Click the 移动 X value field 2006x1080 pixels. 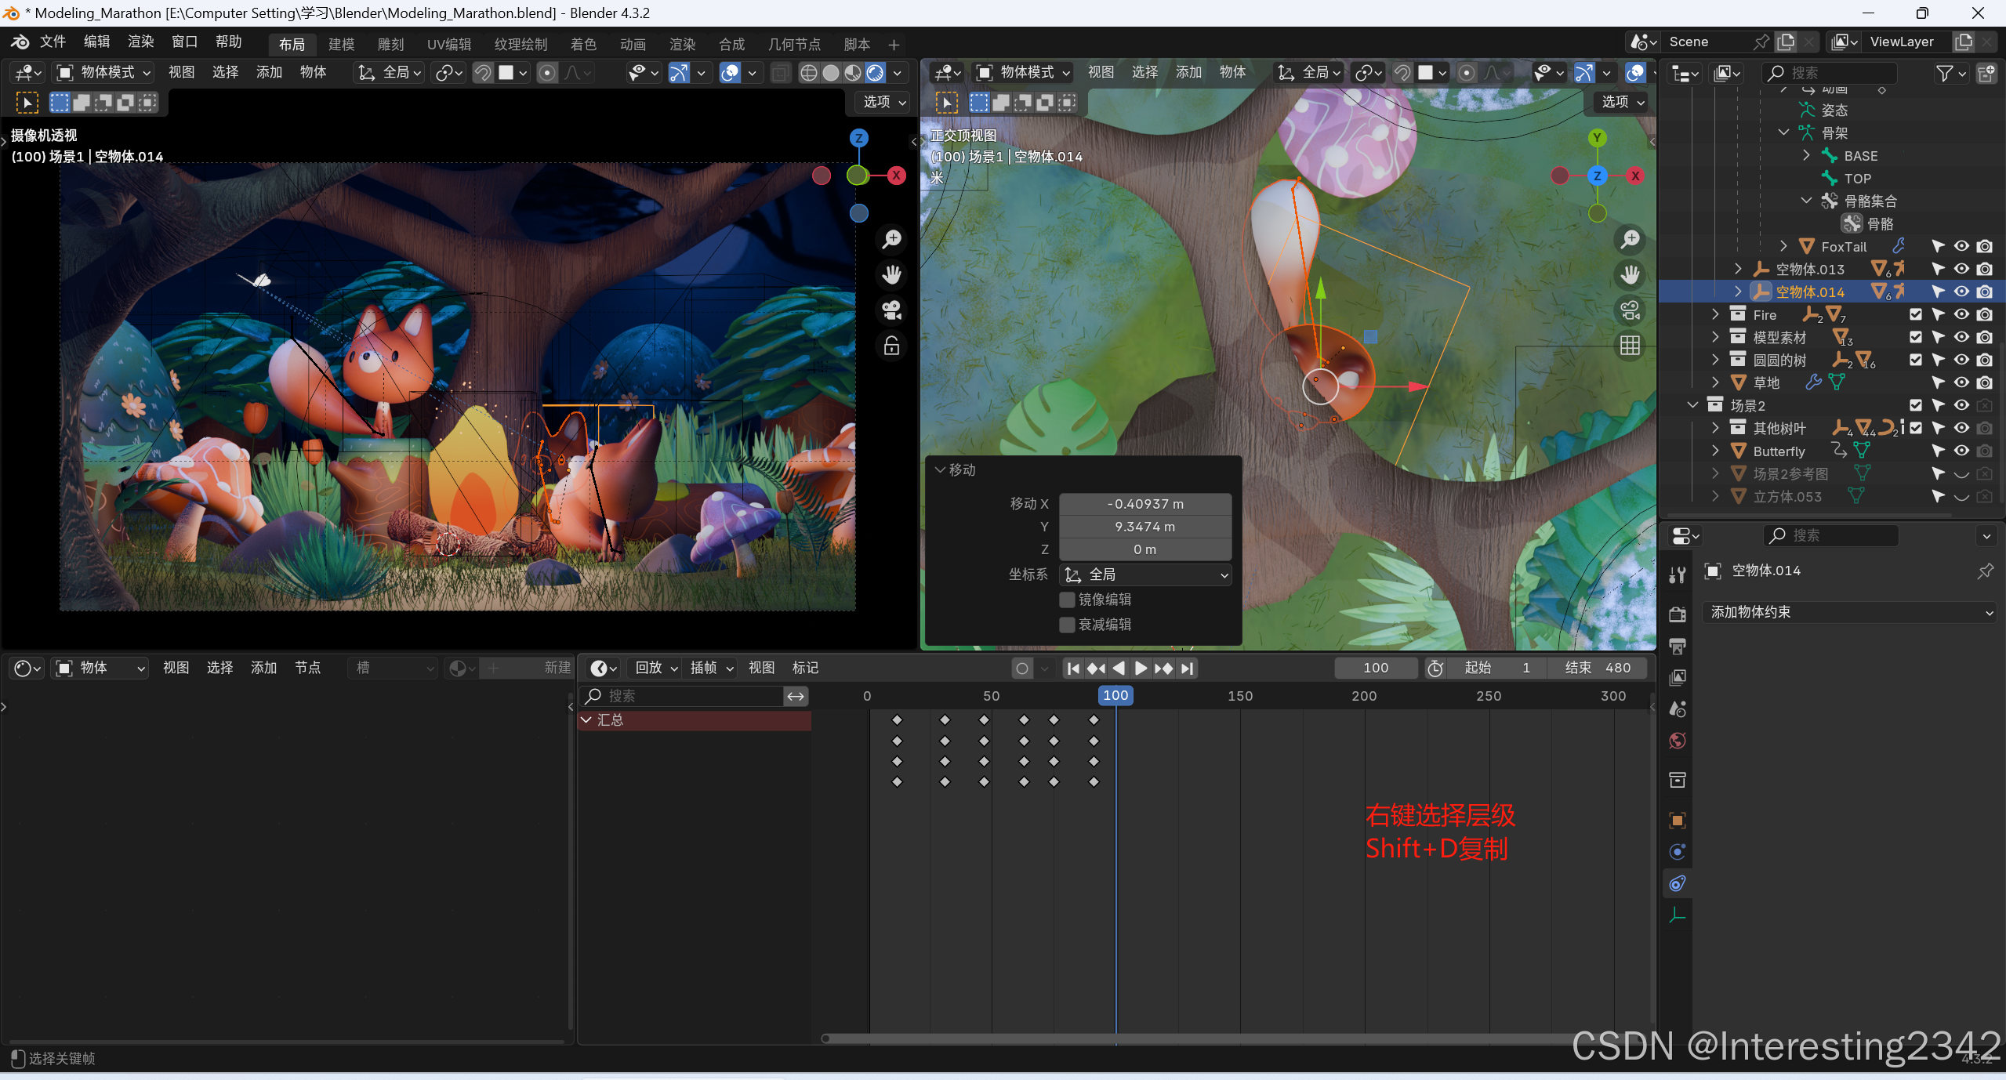tap(1145, 504)
